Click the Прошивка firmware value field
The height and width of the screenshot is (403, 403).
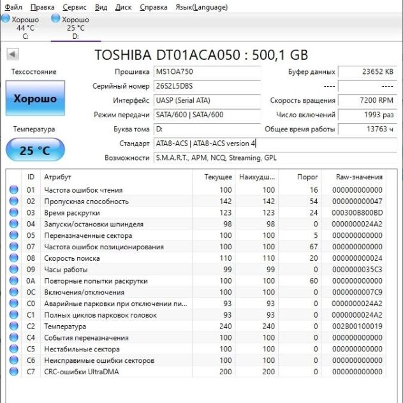[x=207, y=72]
